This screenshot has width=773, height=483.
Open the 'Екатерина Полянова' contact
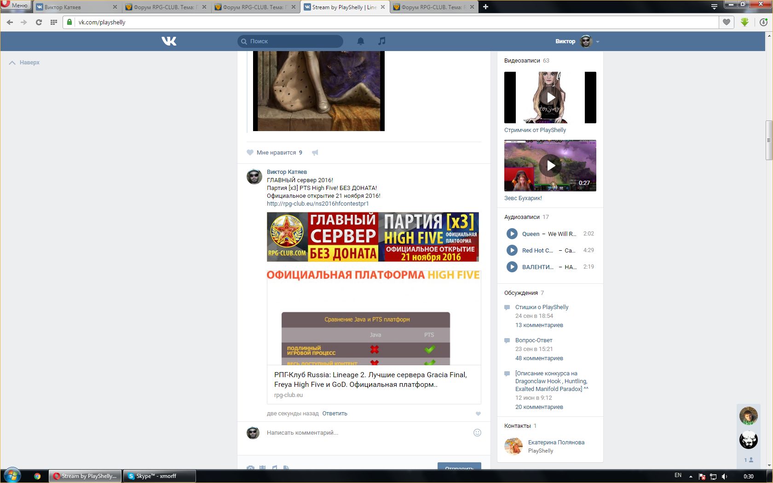(556, 443)
